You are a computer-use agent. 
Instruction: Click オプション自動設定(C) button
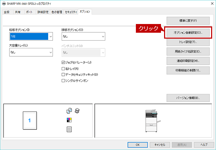[188, 33]
